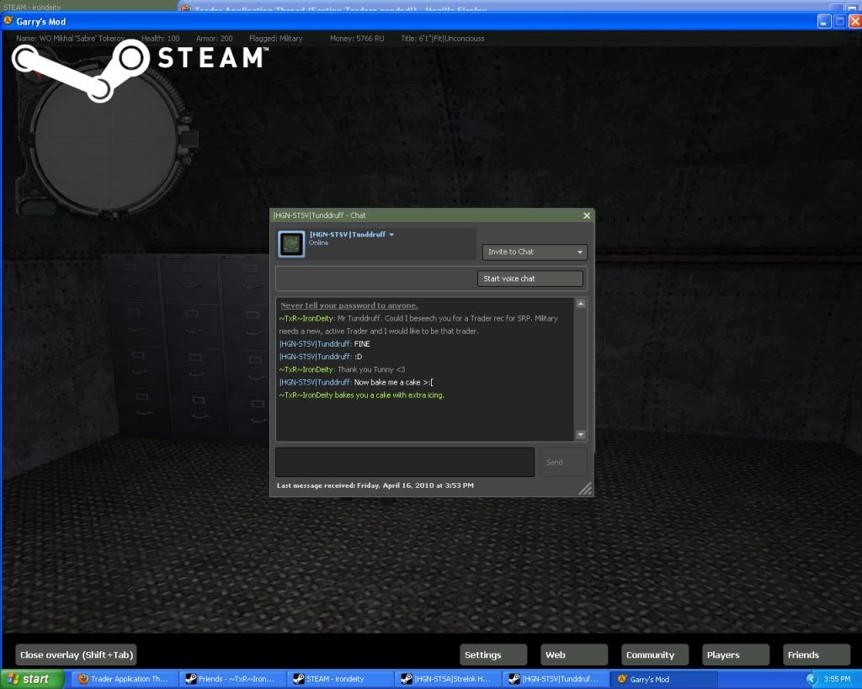Viewport: 862px width, 689px height.
Task: Click the Garry's Mod icon in the title bar
Action: (8, 21)
